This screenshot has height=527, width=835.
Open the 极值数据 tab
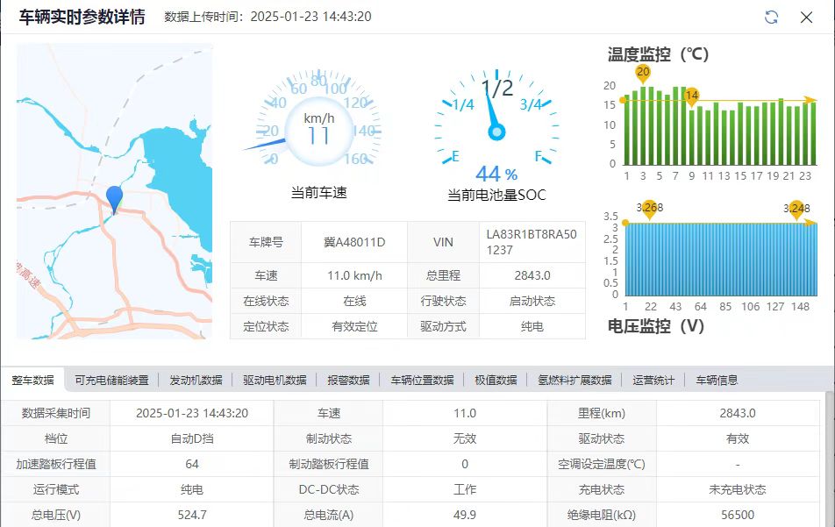(496, 381)
